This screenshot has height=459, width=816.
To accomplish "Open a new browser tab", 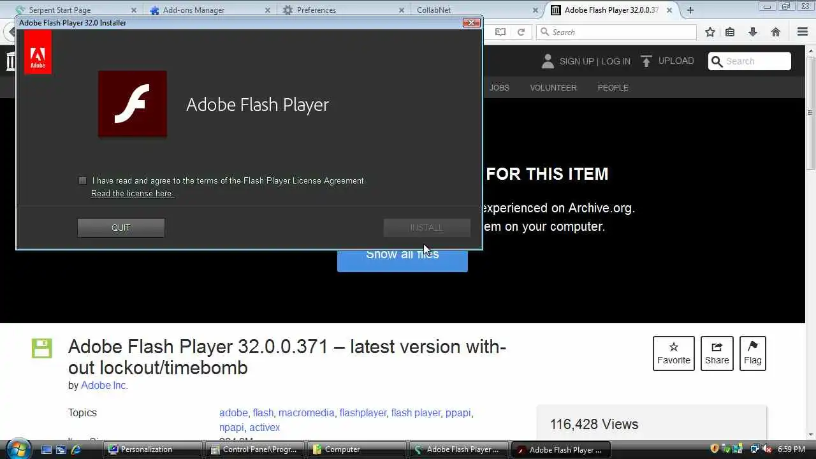I will pyautogui.click(x=690, y=10).
